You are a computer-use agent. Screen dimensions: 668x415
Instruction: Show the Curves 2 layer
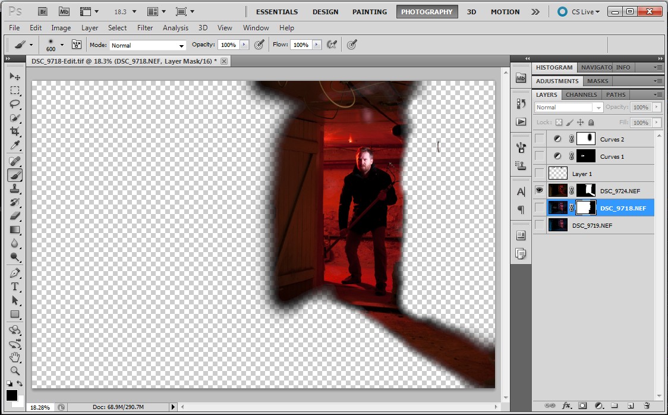tap(540, 139)
